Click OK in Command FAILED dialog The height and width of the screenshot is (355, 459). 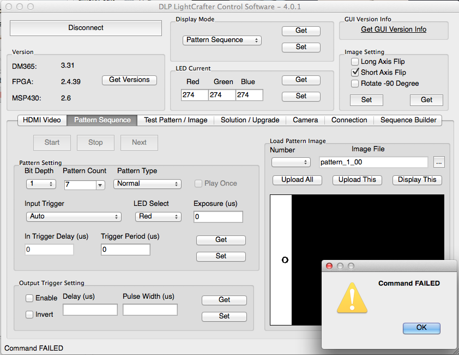(x=421, y=328)
